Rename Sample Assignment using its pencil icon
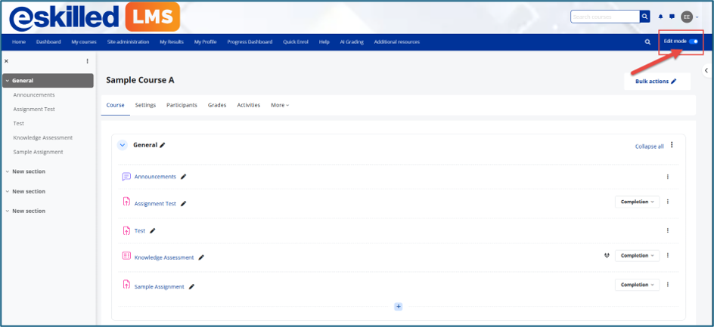The width and height of the screenshot is (714, 327). point(191,286)
